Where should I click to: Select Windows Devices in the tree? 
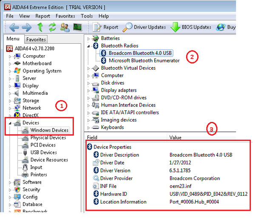49,130
